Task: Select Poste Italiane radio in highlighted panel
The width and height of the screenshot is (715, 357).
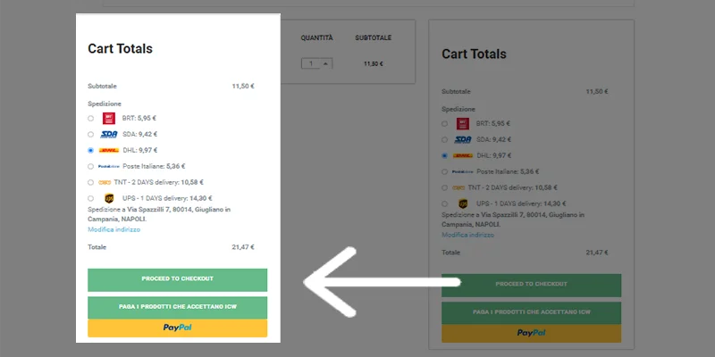Action: [91, 166]
